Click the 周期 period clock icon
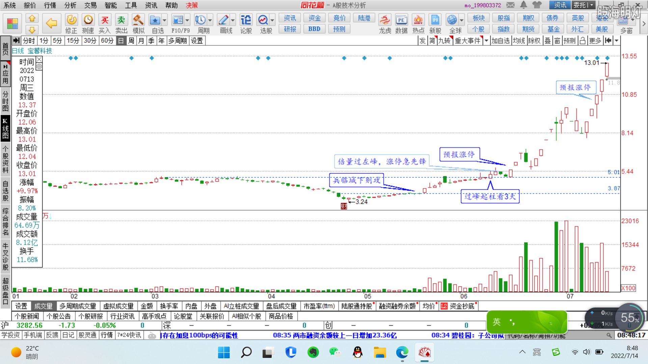 pyautogui.click(x=200, y=20)
